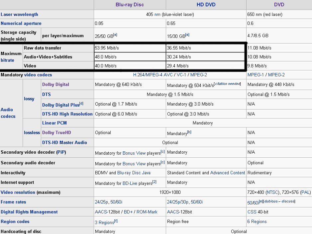Open the Video resolution link
The width and height of the screenshot is (312, 234).
click(x=18, y=192)
